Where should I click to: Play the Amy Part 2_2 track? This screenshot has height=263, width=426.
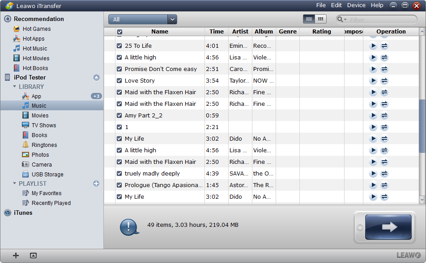pos(373,115)
